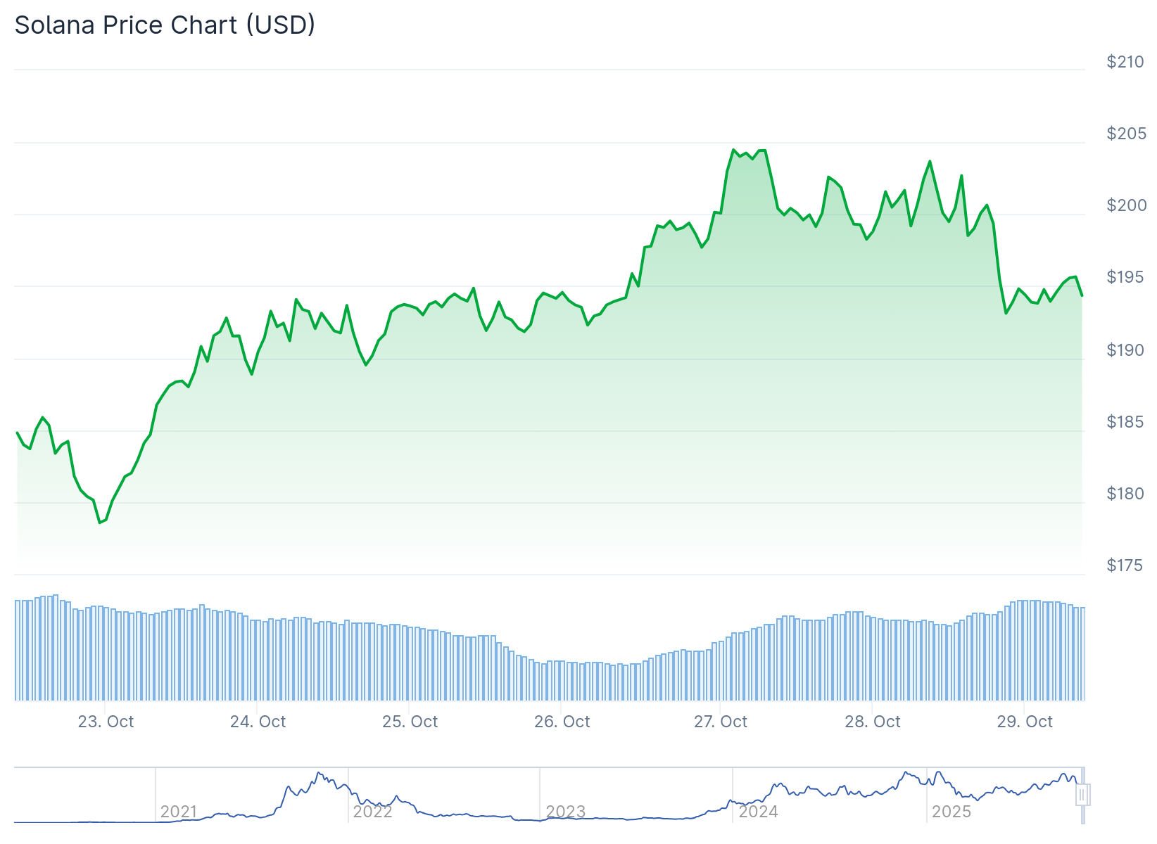
Task: Click the $200 price axis label
Action: pos(1125,205)
